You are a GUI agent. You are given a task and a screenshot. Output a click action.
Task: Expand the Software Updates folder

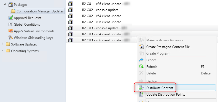point(2,44)
